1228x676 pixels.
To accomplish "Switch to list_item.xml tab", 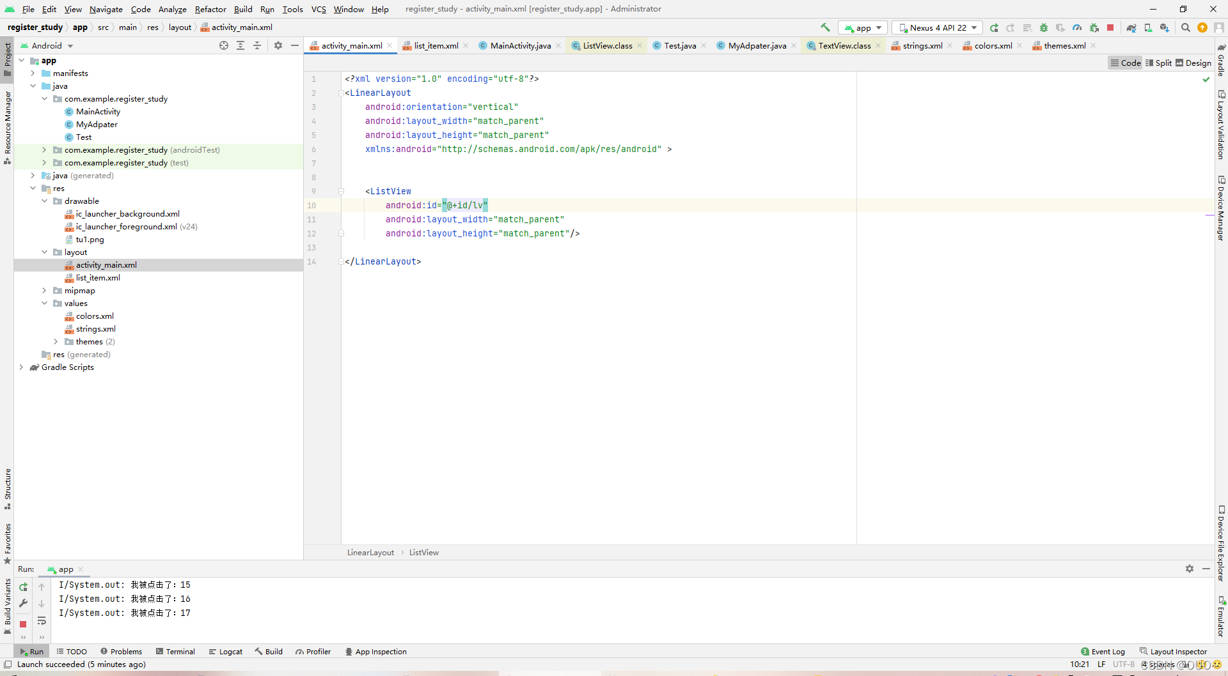I will click(x=436, y=45).
